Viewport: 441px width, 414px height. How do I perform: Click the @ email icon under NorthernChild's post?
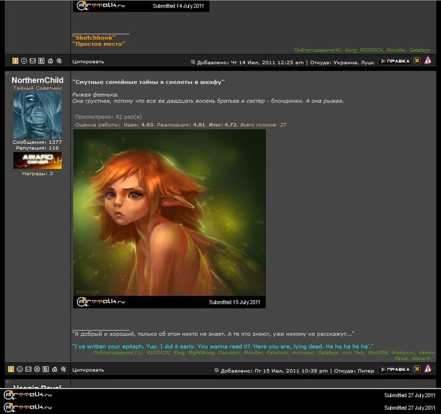(63, 369)
